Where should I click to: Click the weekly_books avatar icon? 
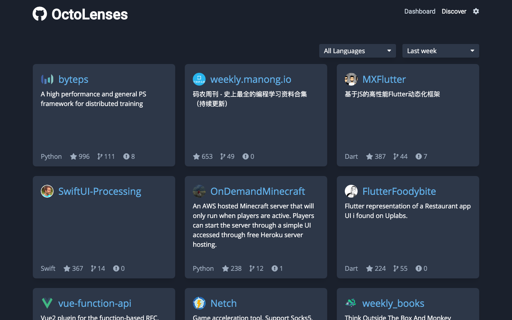click(351, 303)
